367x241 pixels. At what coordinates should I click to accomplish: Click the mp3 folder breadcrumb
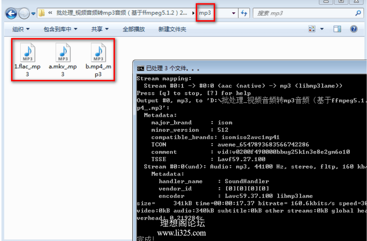click(x=205, y=13)
